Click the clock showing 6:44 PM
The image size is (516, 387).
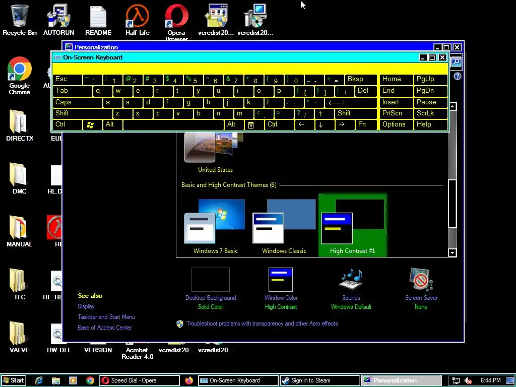(x=490, y=380)
